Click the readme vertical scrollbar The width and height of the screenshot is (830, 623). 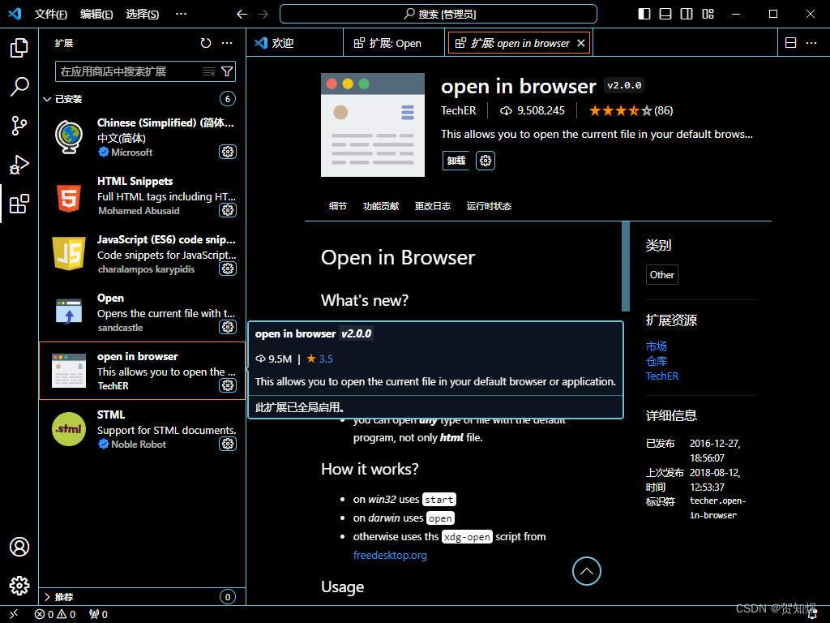[x=626, y=266]
